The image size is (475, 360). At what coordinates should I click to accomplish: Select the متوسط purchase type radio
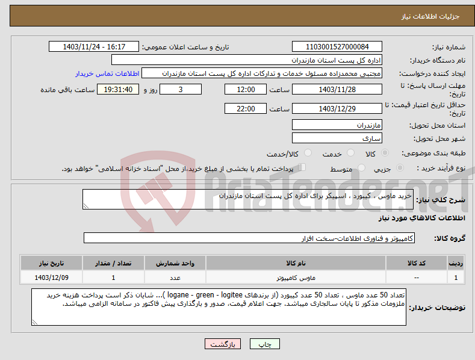click(361, 167)
